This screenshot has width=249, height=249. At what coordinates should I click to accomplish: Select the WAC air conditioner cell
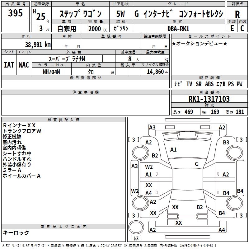(x=24, y=65)
